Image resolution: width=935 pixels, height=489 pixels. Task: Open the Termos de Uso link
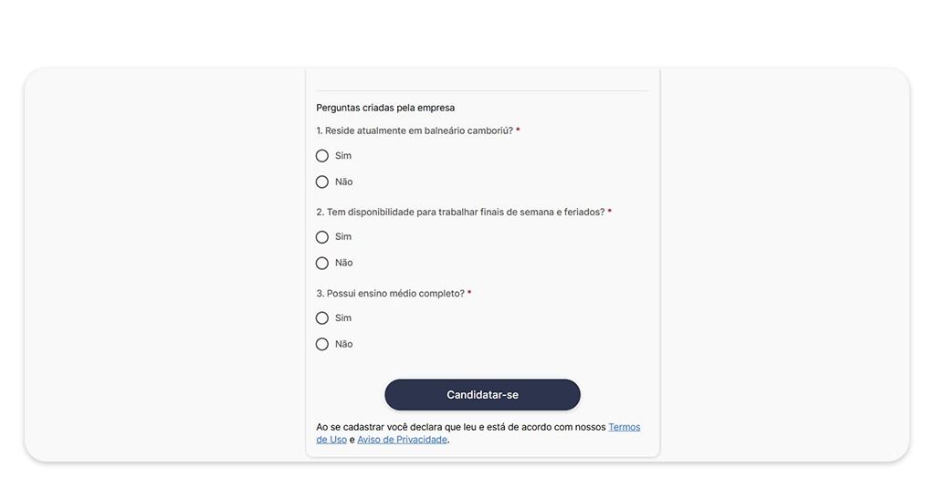624,427
